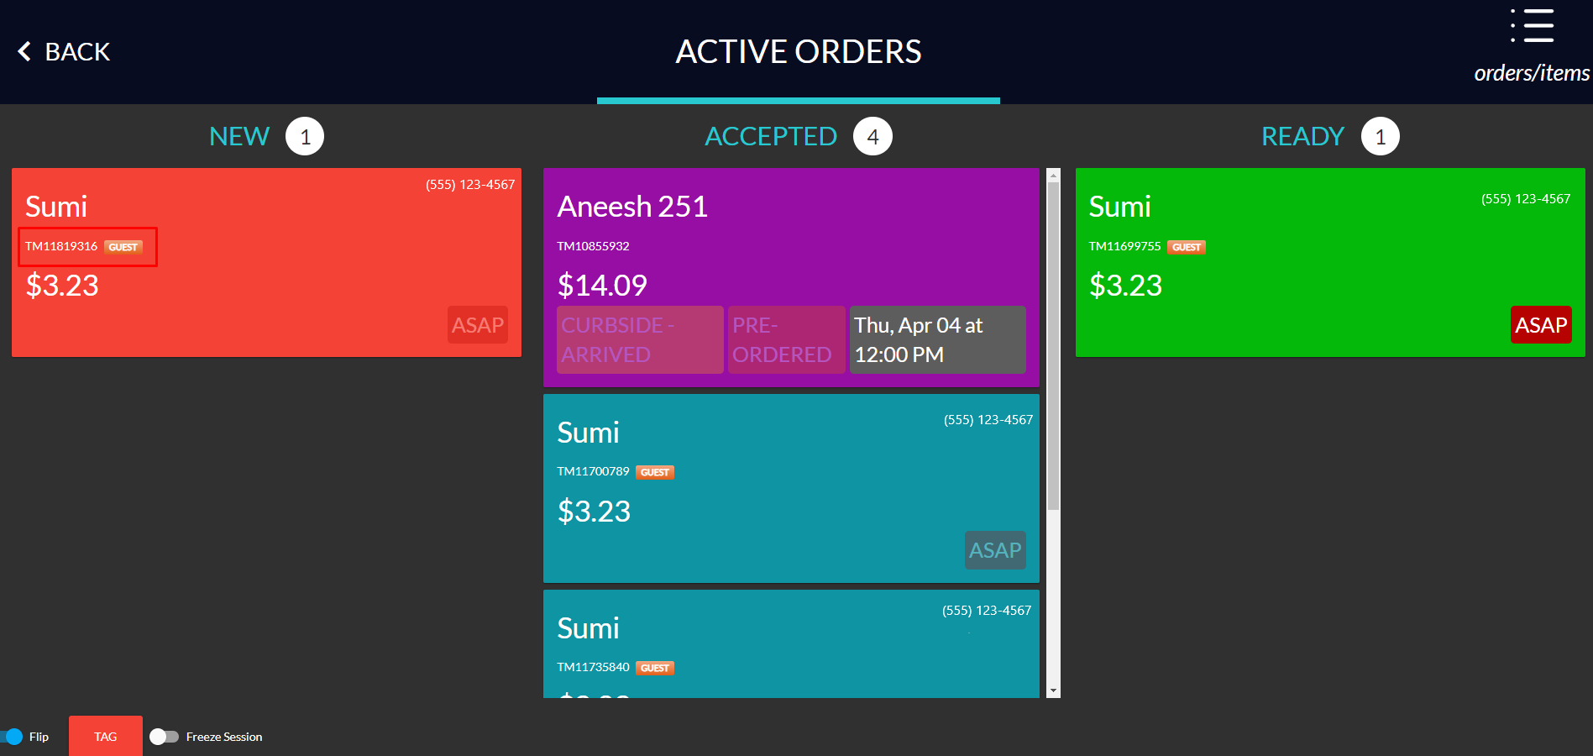The image size is (1593, 756).
Task: Click the CURBSIDE - ARRIVED tag
Action: tap(640, 339)
